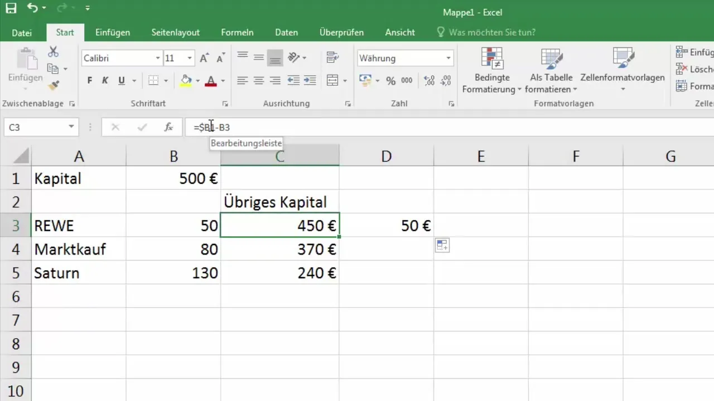The width and height of the screenshot is (714, 401).
Task: Align cell content left
Action: point(242,81)
